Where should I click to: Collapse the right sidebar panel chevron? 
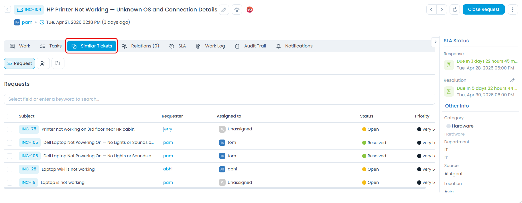point(435,42)
